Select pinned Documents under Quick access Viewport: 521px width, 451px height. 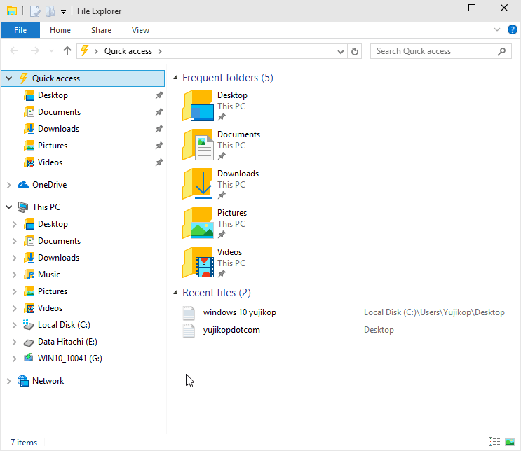(59, 112)
